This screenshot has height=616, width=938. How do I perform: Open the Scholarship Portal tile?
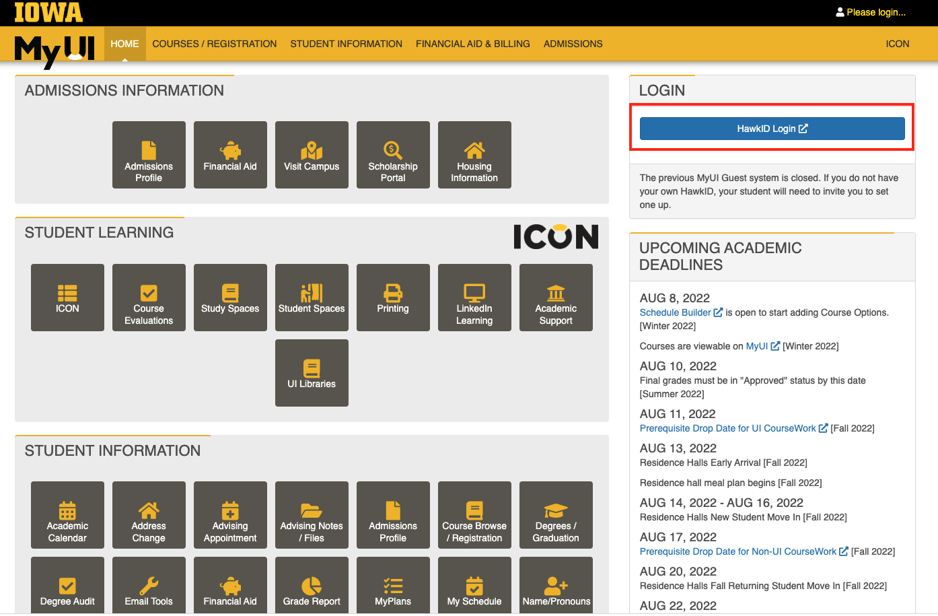[393, 155]
